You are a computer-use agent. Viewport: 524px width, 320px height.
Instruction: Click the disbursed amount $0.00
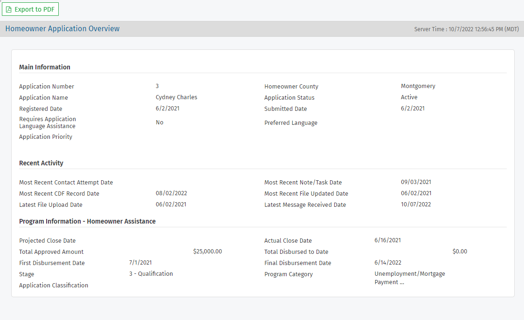point(460,252)
